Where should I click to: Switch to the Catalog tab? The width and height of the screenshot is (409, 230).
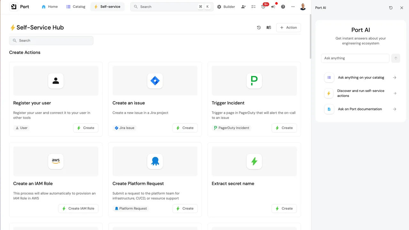point(76,7)
